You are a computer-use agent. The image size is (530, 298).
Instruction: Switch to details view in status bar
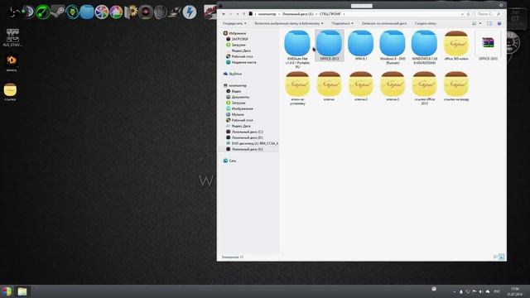tap(495, 257)
